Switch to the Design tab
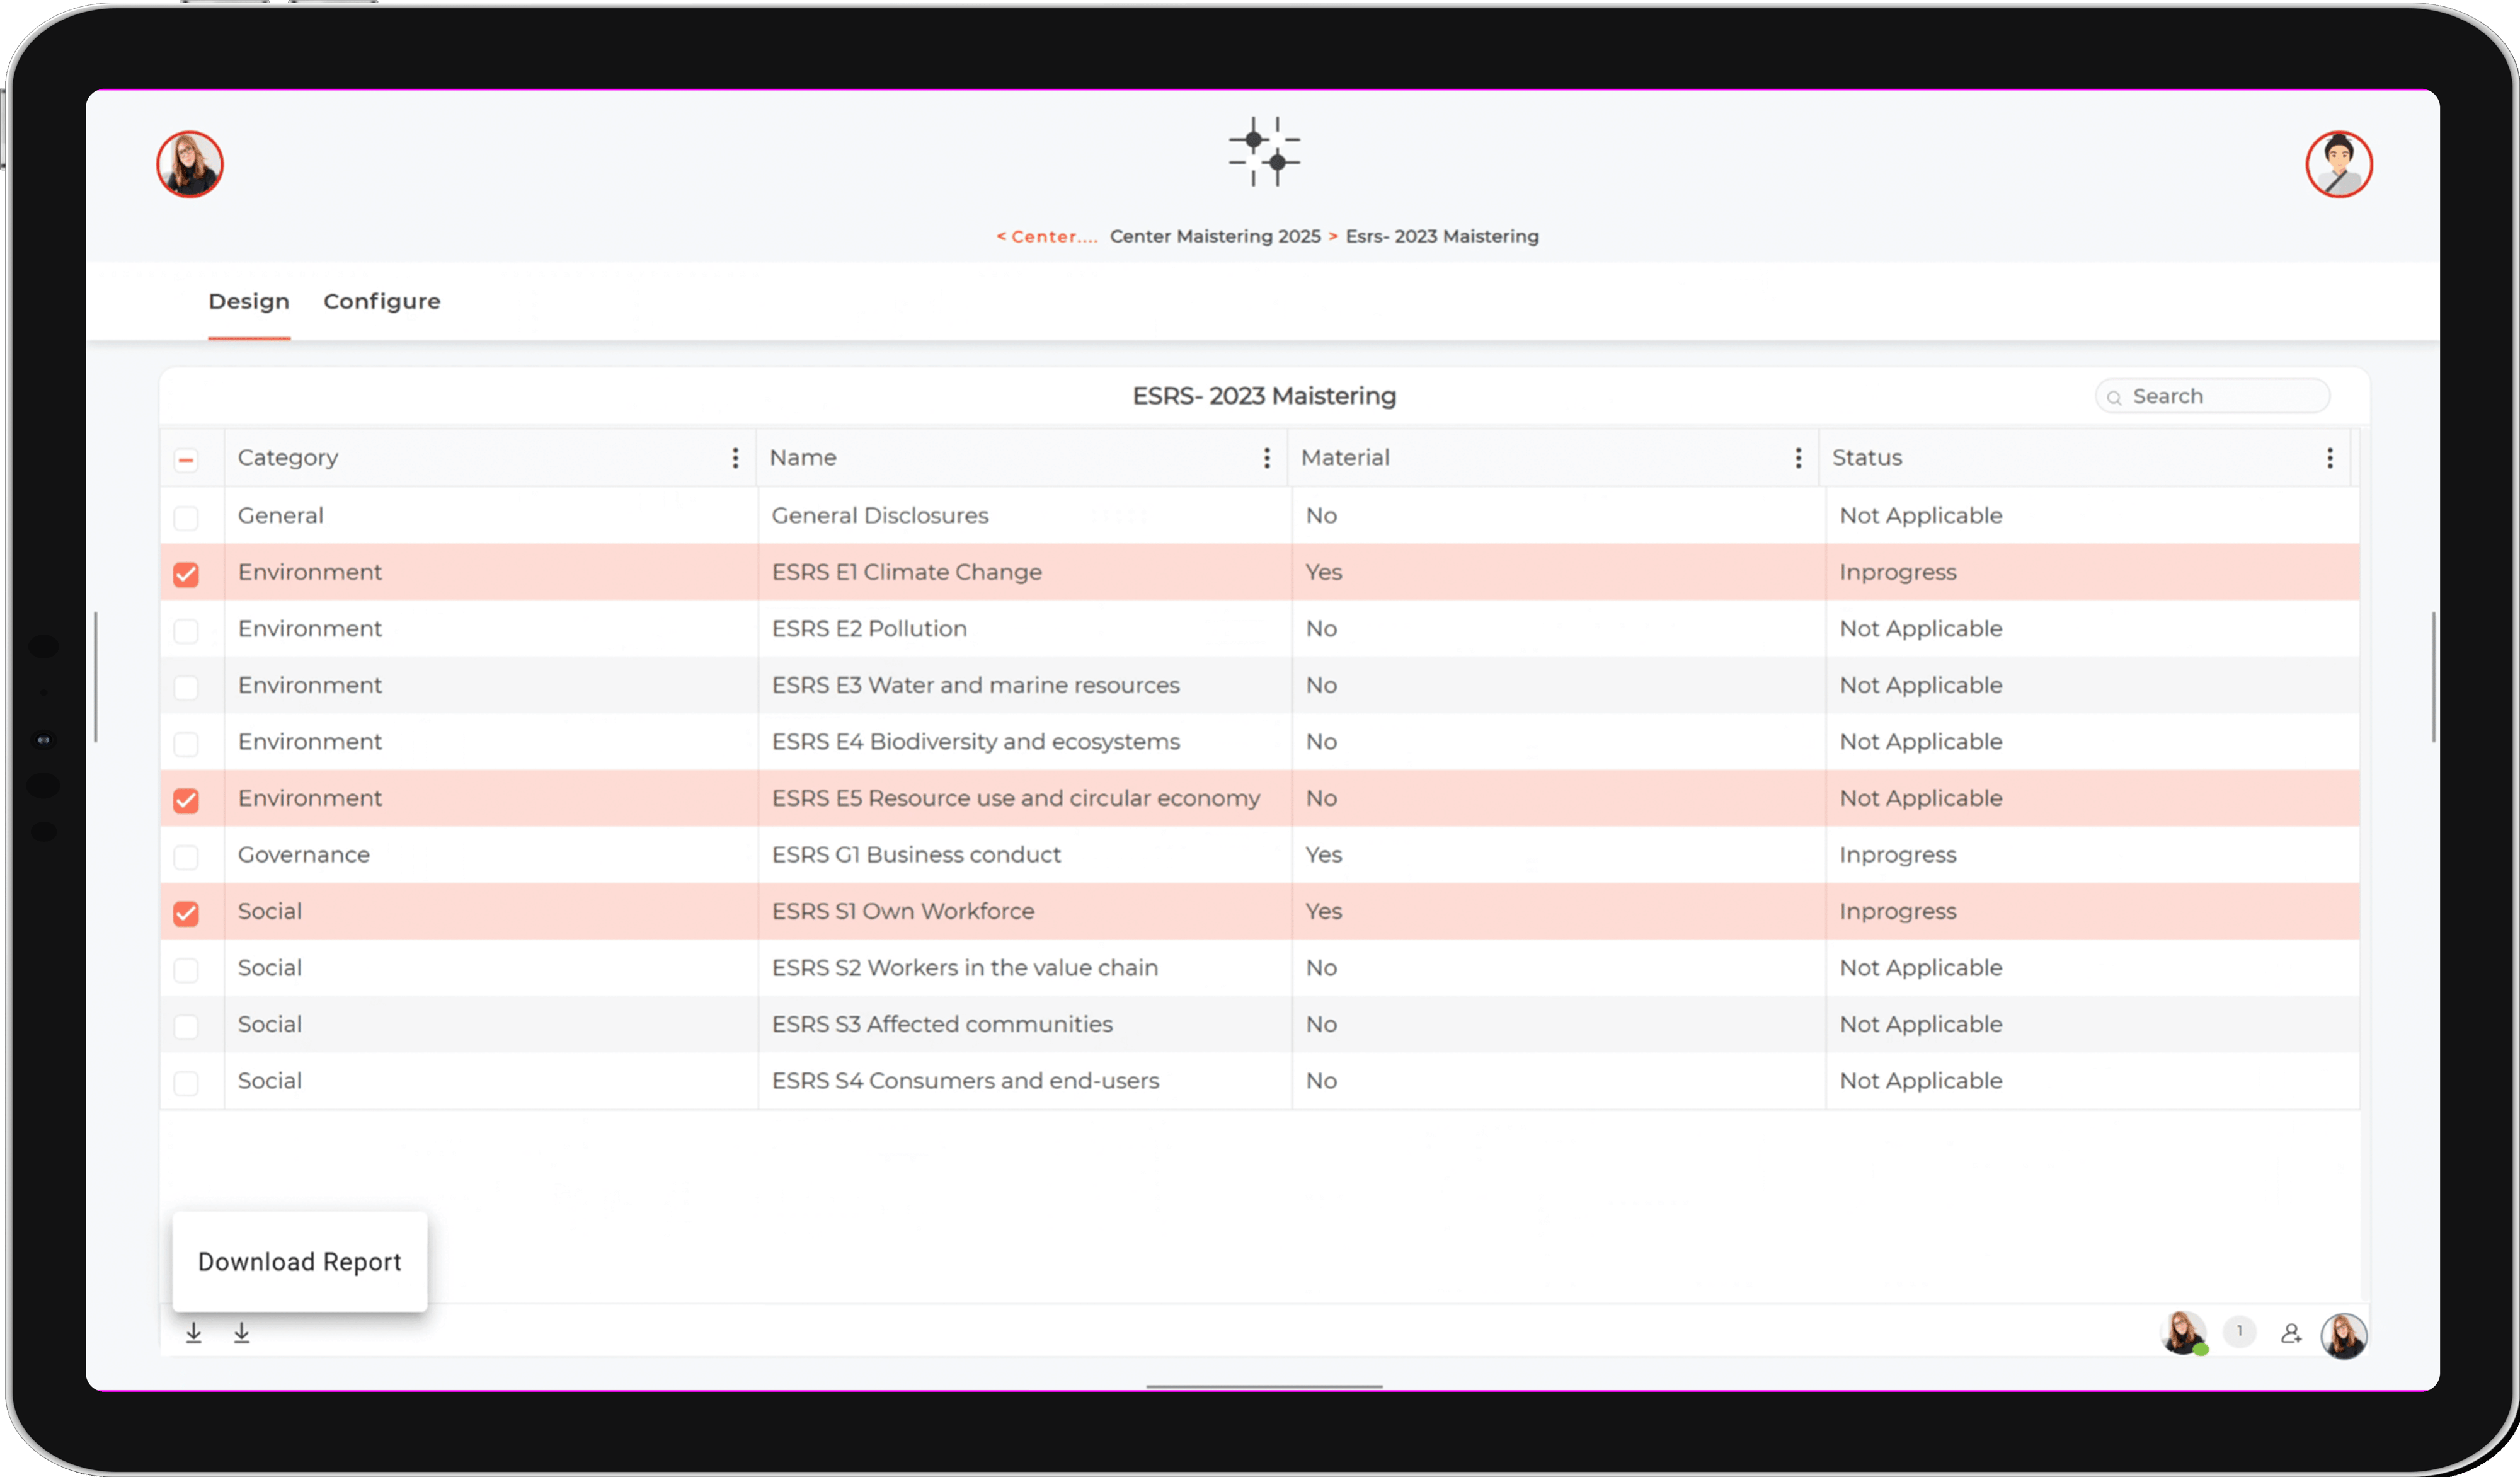 click(x=249, y=301)
